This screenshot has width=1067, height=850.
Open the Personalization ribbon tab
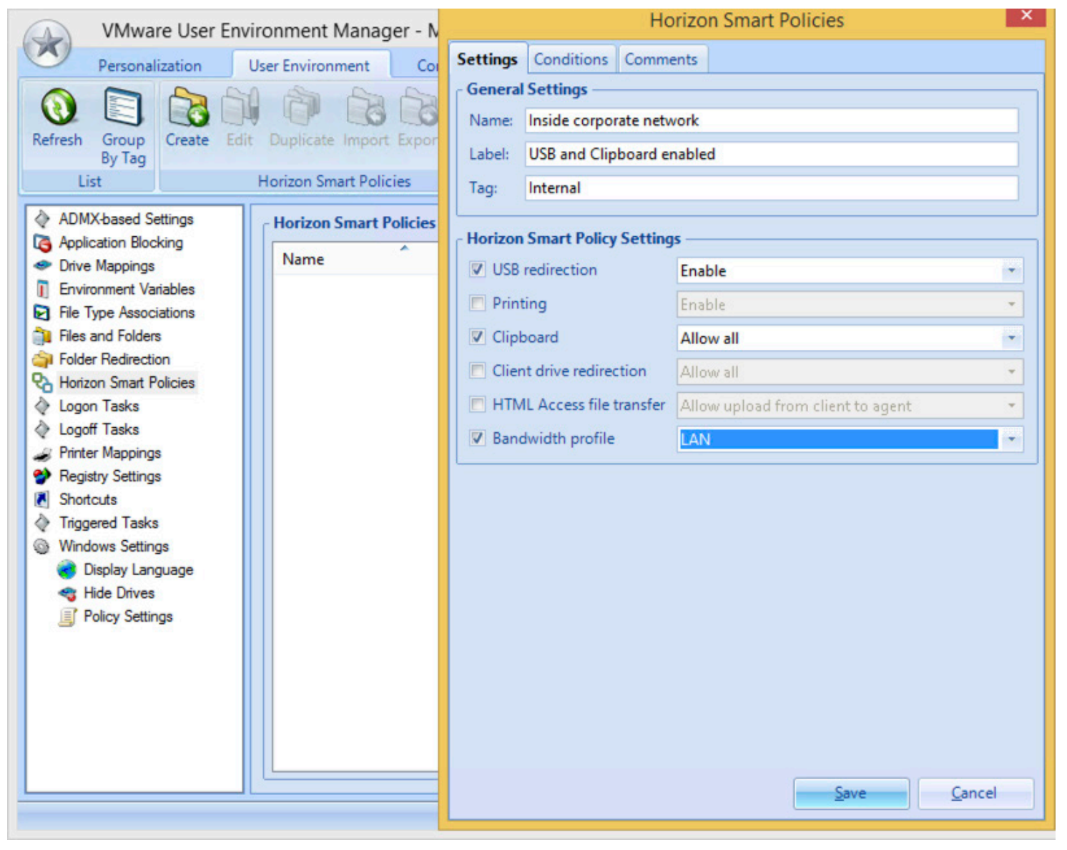click(149, 66)
